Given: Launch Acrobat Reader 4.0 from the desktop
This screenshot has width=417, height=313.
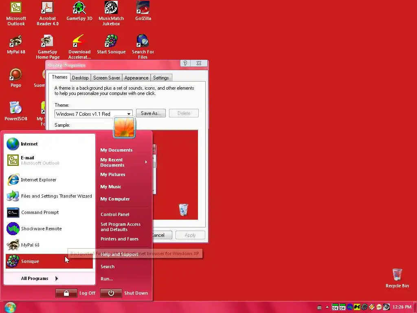Looking at the screenshot, I should pyautogui.click(x=48, y=13).
